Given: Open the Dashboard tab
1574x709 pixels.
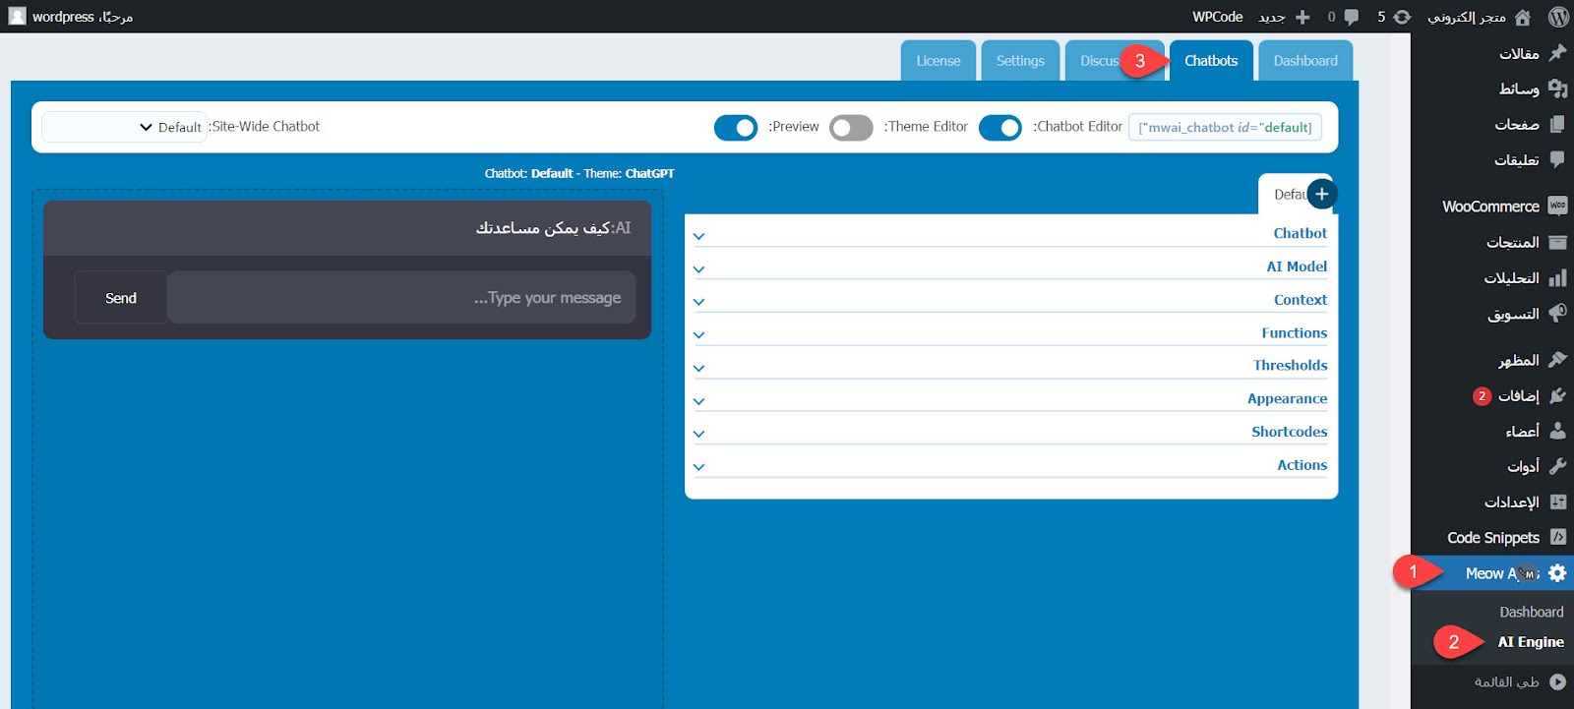Looking at the screenshot, I should (x=1304, y=61).
